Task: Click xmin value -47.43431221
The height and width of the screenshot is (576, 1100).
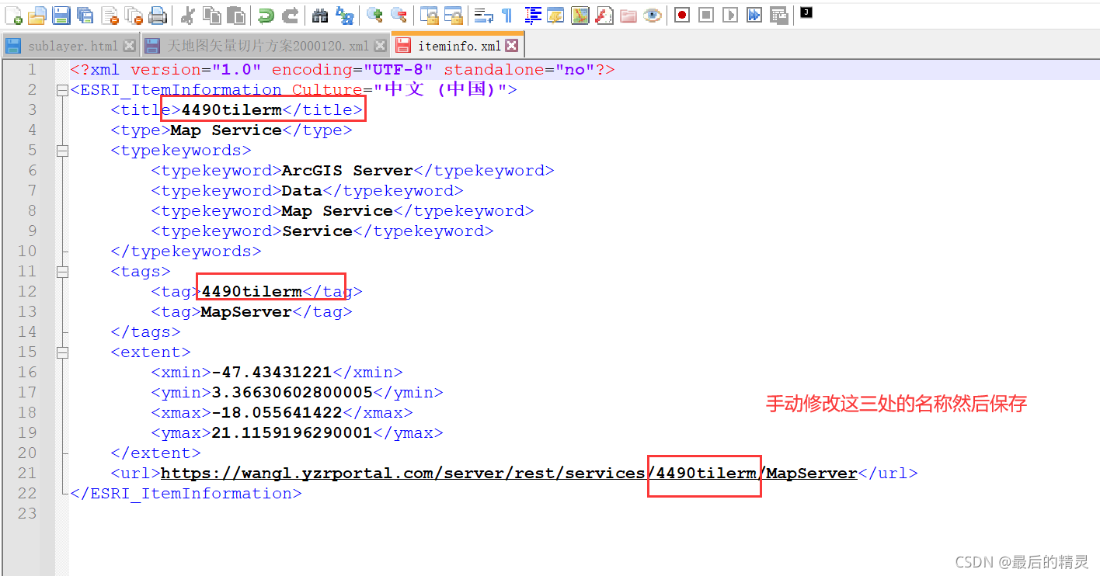Action: point(272,373)
